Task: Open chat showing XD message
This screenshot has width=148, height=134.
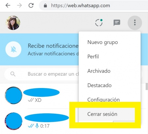Action: pyautogui.click(x=39, y=96)
